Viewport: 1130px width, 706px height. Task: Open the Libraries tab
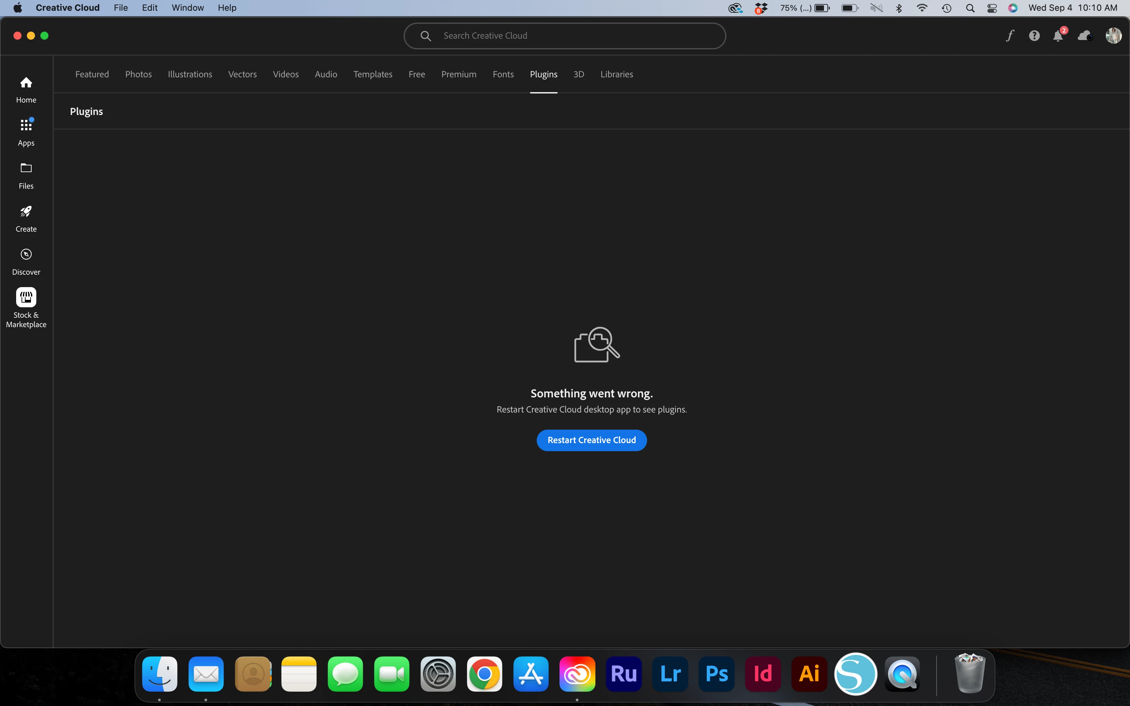click(x=616, y=74)
